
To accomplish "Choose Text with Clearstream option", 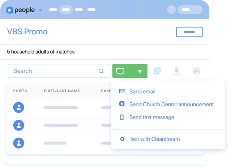I will click(154, 139).
